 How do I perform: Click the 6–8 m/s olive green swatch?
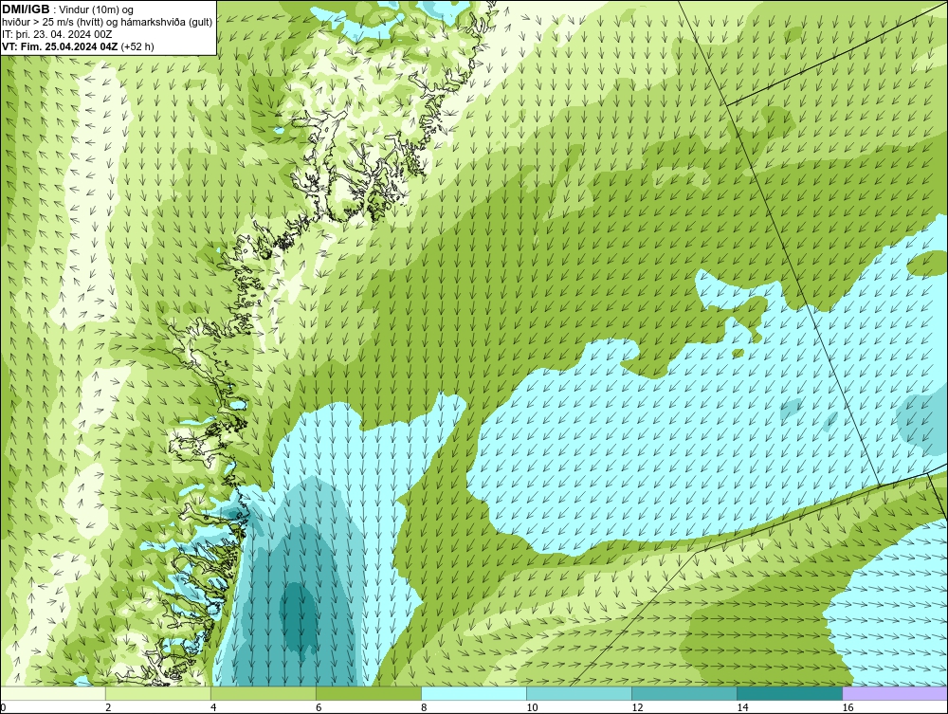pyautogui.click(x=369, y=693)
